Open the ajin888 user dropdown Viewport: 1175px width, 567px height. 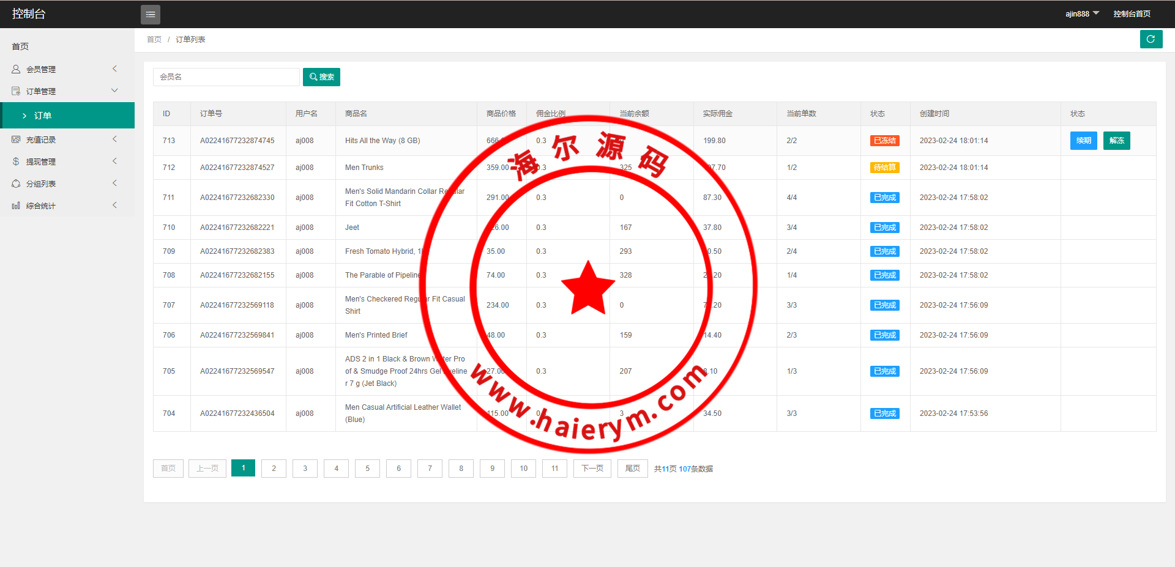tap(1081, 13)
